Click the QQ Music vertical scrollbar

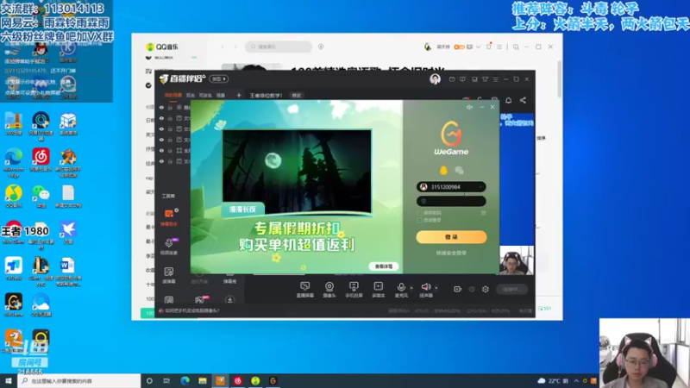(560, 79)
